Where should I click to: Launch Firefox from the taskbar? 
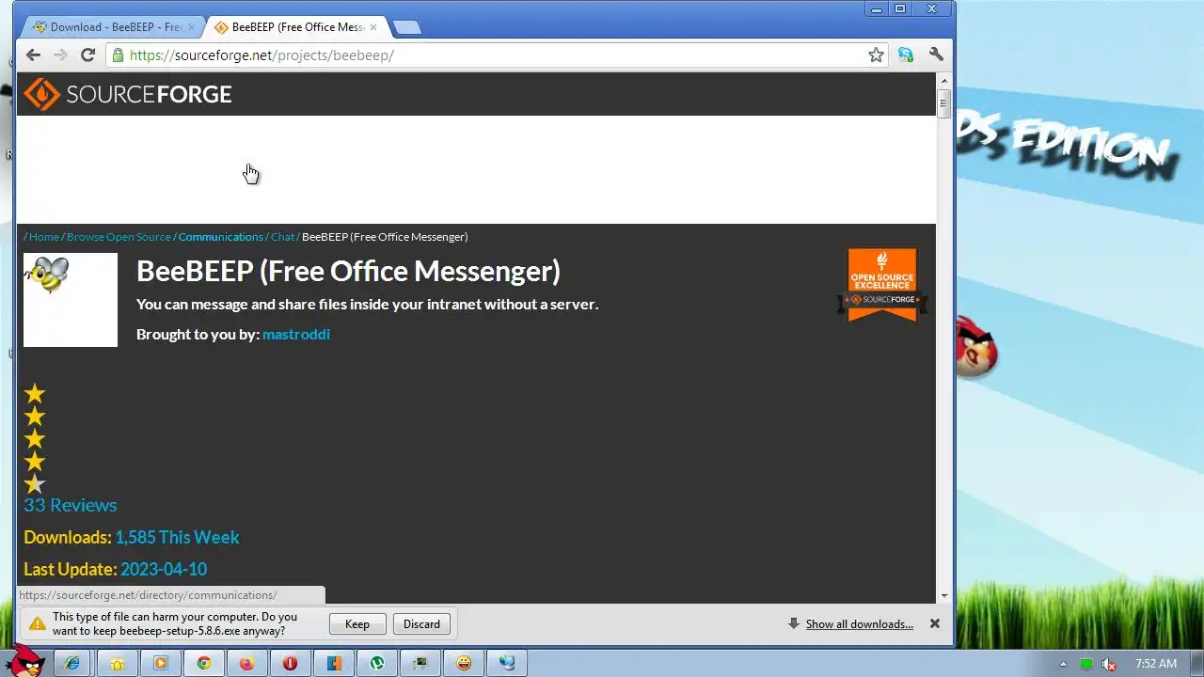[x=246, y=663]
